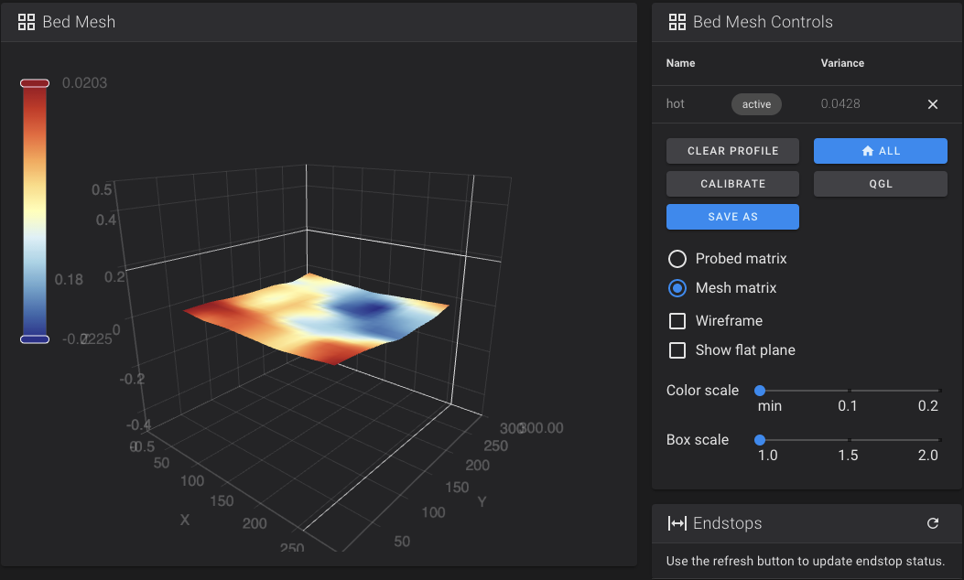Click the home ALL button

click(x=880, y=151)
